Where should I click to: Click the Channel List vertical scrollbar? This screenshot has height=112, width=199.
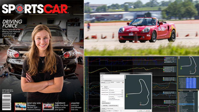click(x=198, y=101)
